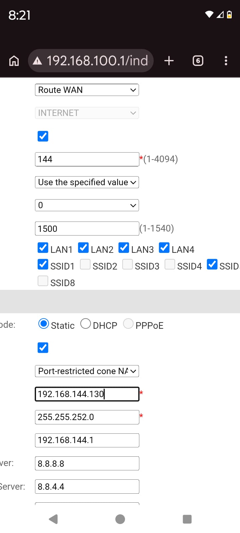The image size is (240, 533).
Task: Tap Android home circle button
Action: pyautogui.click(x=120, y=519)
